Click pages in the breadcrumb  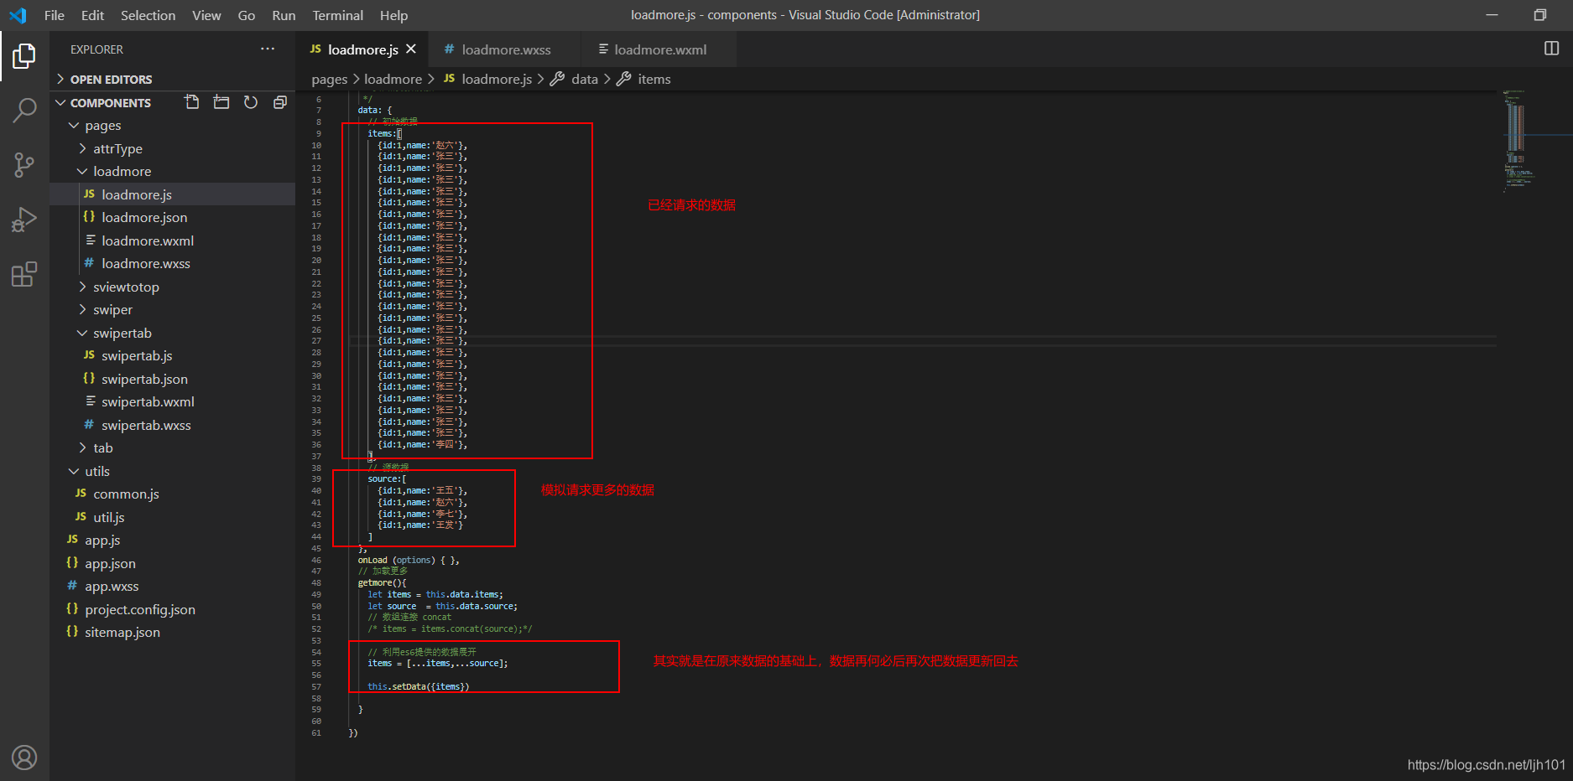point(329,79)
